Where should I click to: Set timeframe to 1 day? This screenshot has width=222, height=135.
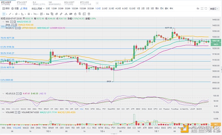(138, 9)
